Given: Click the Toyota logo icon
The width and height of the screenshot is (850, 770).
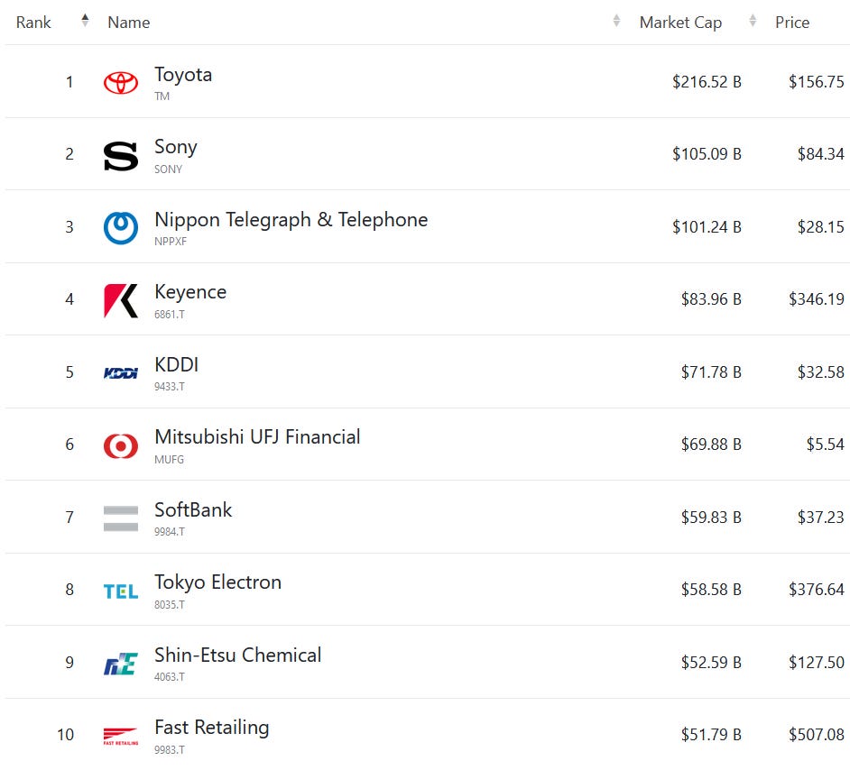Looking at the screenshot, I should pyautogui.click(x=120, y=83).
